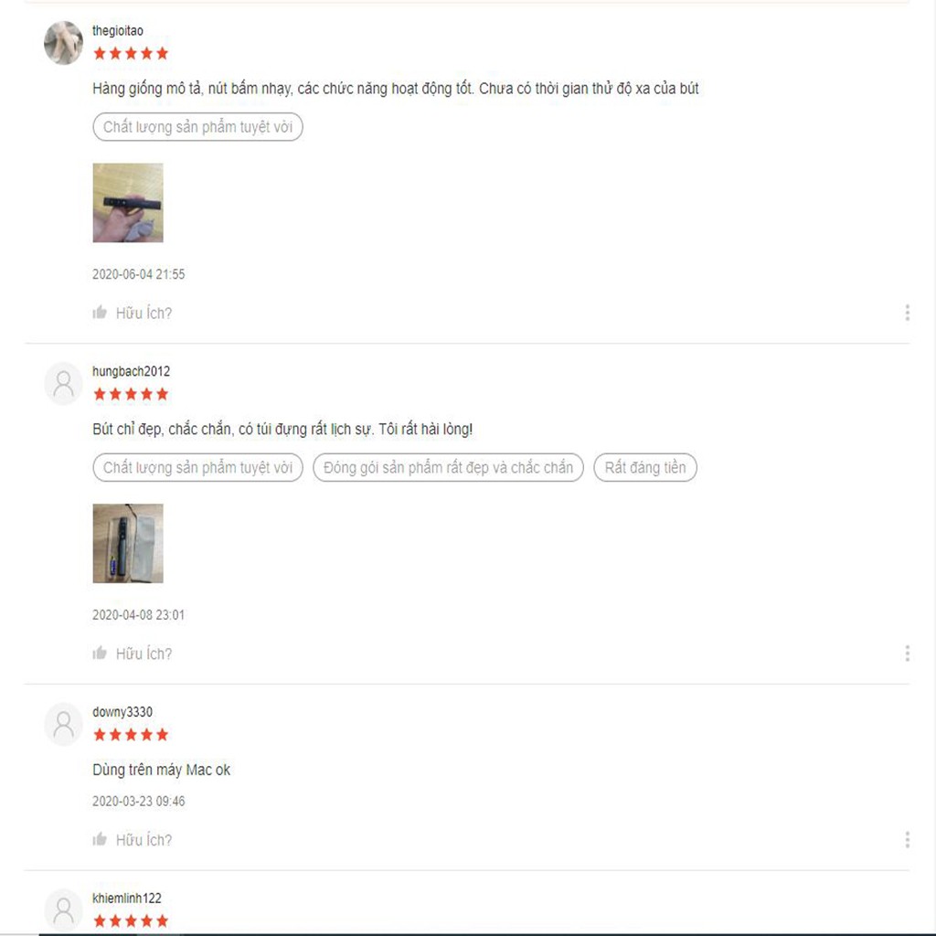The width and height of the screenshot is (936, 936).
Task: Click thegioitao's profile avatar
Action: 63,42
